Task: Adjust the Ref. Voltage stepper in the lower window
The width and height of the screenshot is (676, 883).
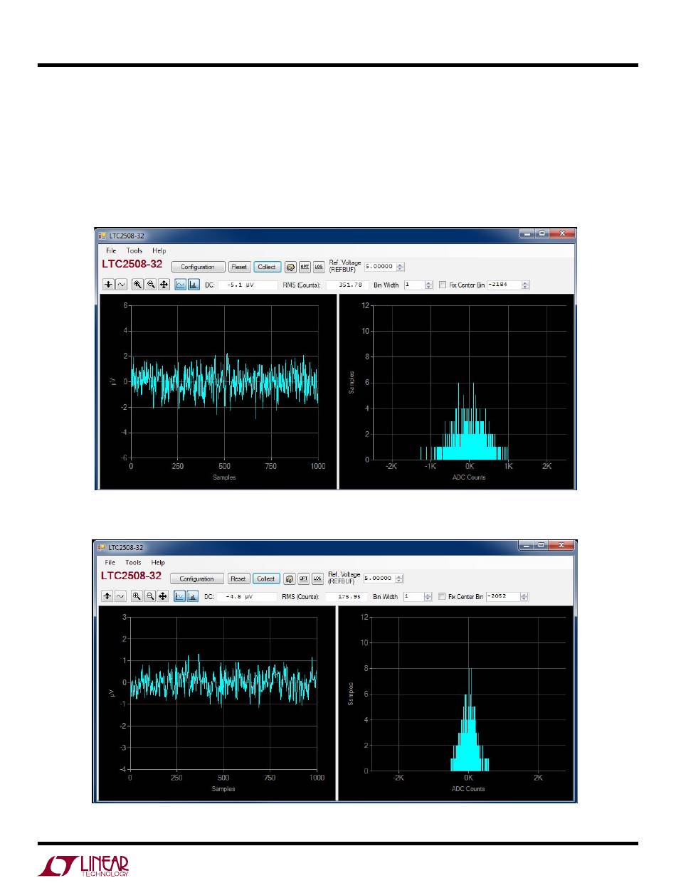Action: (400, 578)
